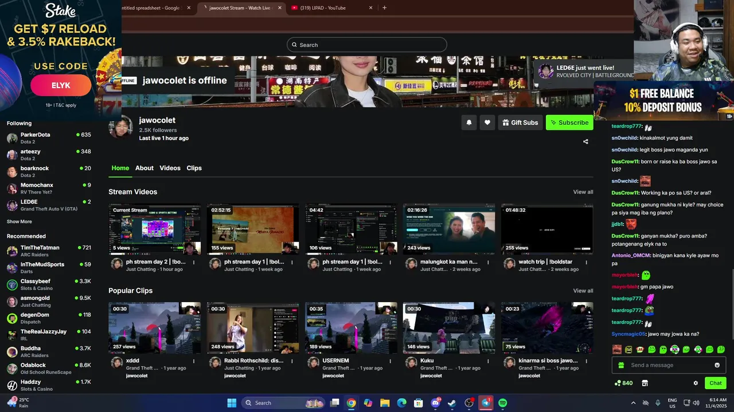Click the notification bell icon for jawocolet
The image size is (734, 412).
pyautogui.click(x=469, y=122)
